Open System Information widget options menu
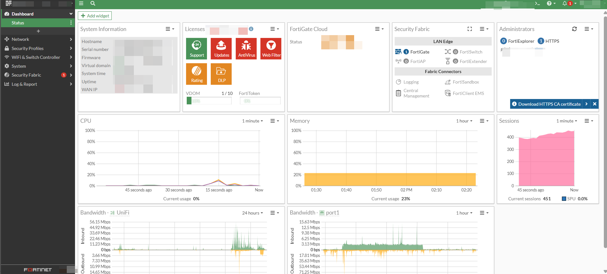 tap(170, 29)
